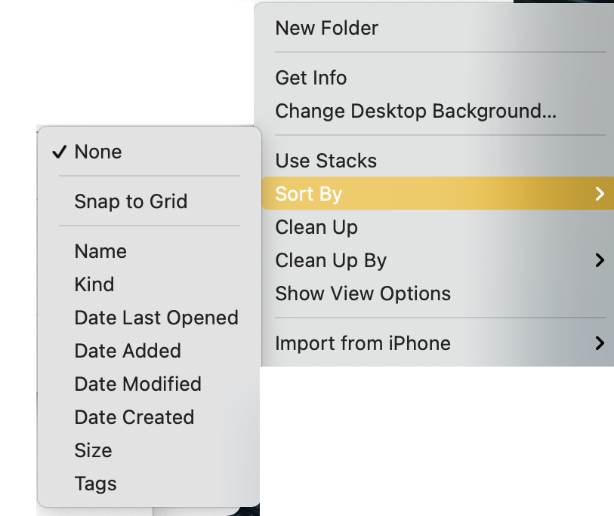Open Get Info for the desktop
This screenshot has width=614, height=516.
pyautogui.click(x=311, y=78)
